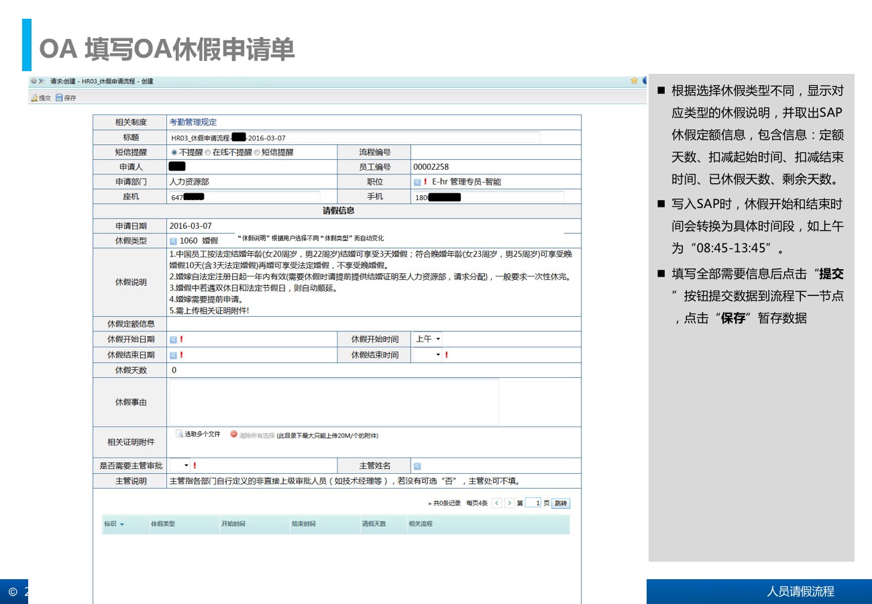The height and width of the screenshot is (604, 872).
Task: Select the 短信提醒 radio option
Action: pos(256,152)
